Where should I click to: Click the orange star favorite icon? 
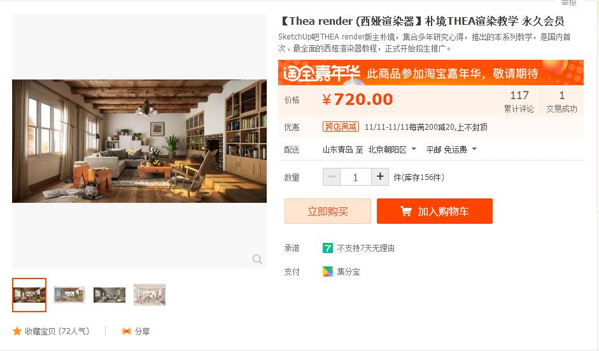coord(17,331)
